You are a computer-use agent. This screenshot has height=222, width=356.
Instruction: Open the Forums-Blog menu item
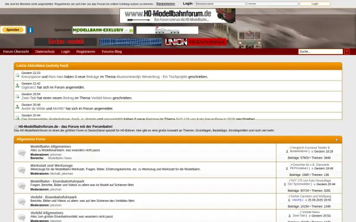click(x=112, y=52)
